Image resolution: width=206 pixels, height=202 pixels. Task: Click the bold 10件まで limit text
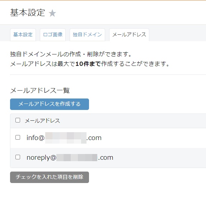tap(88, 64)
